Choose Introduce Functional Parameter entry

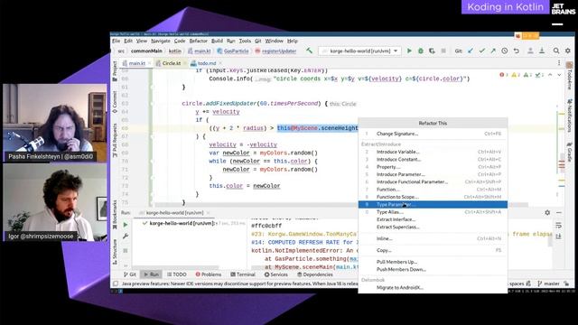[433, 181]
